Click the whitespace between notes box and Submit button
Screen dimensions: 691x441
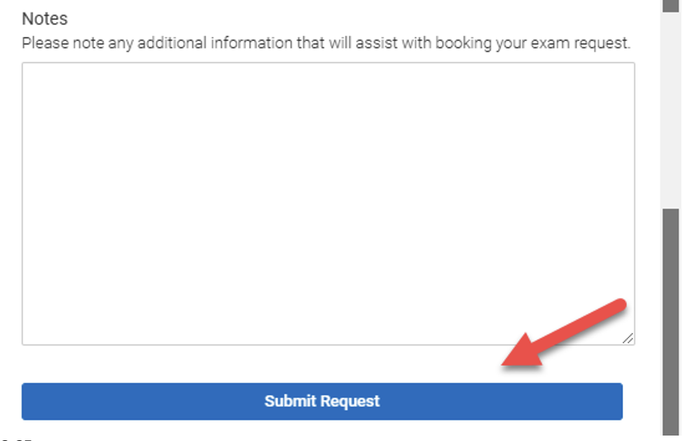click(x=206, y=365)
